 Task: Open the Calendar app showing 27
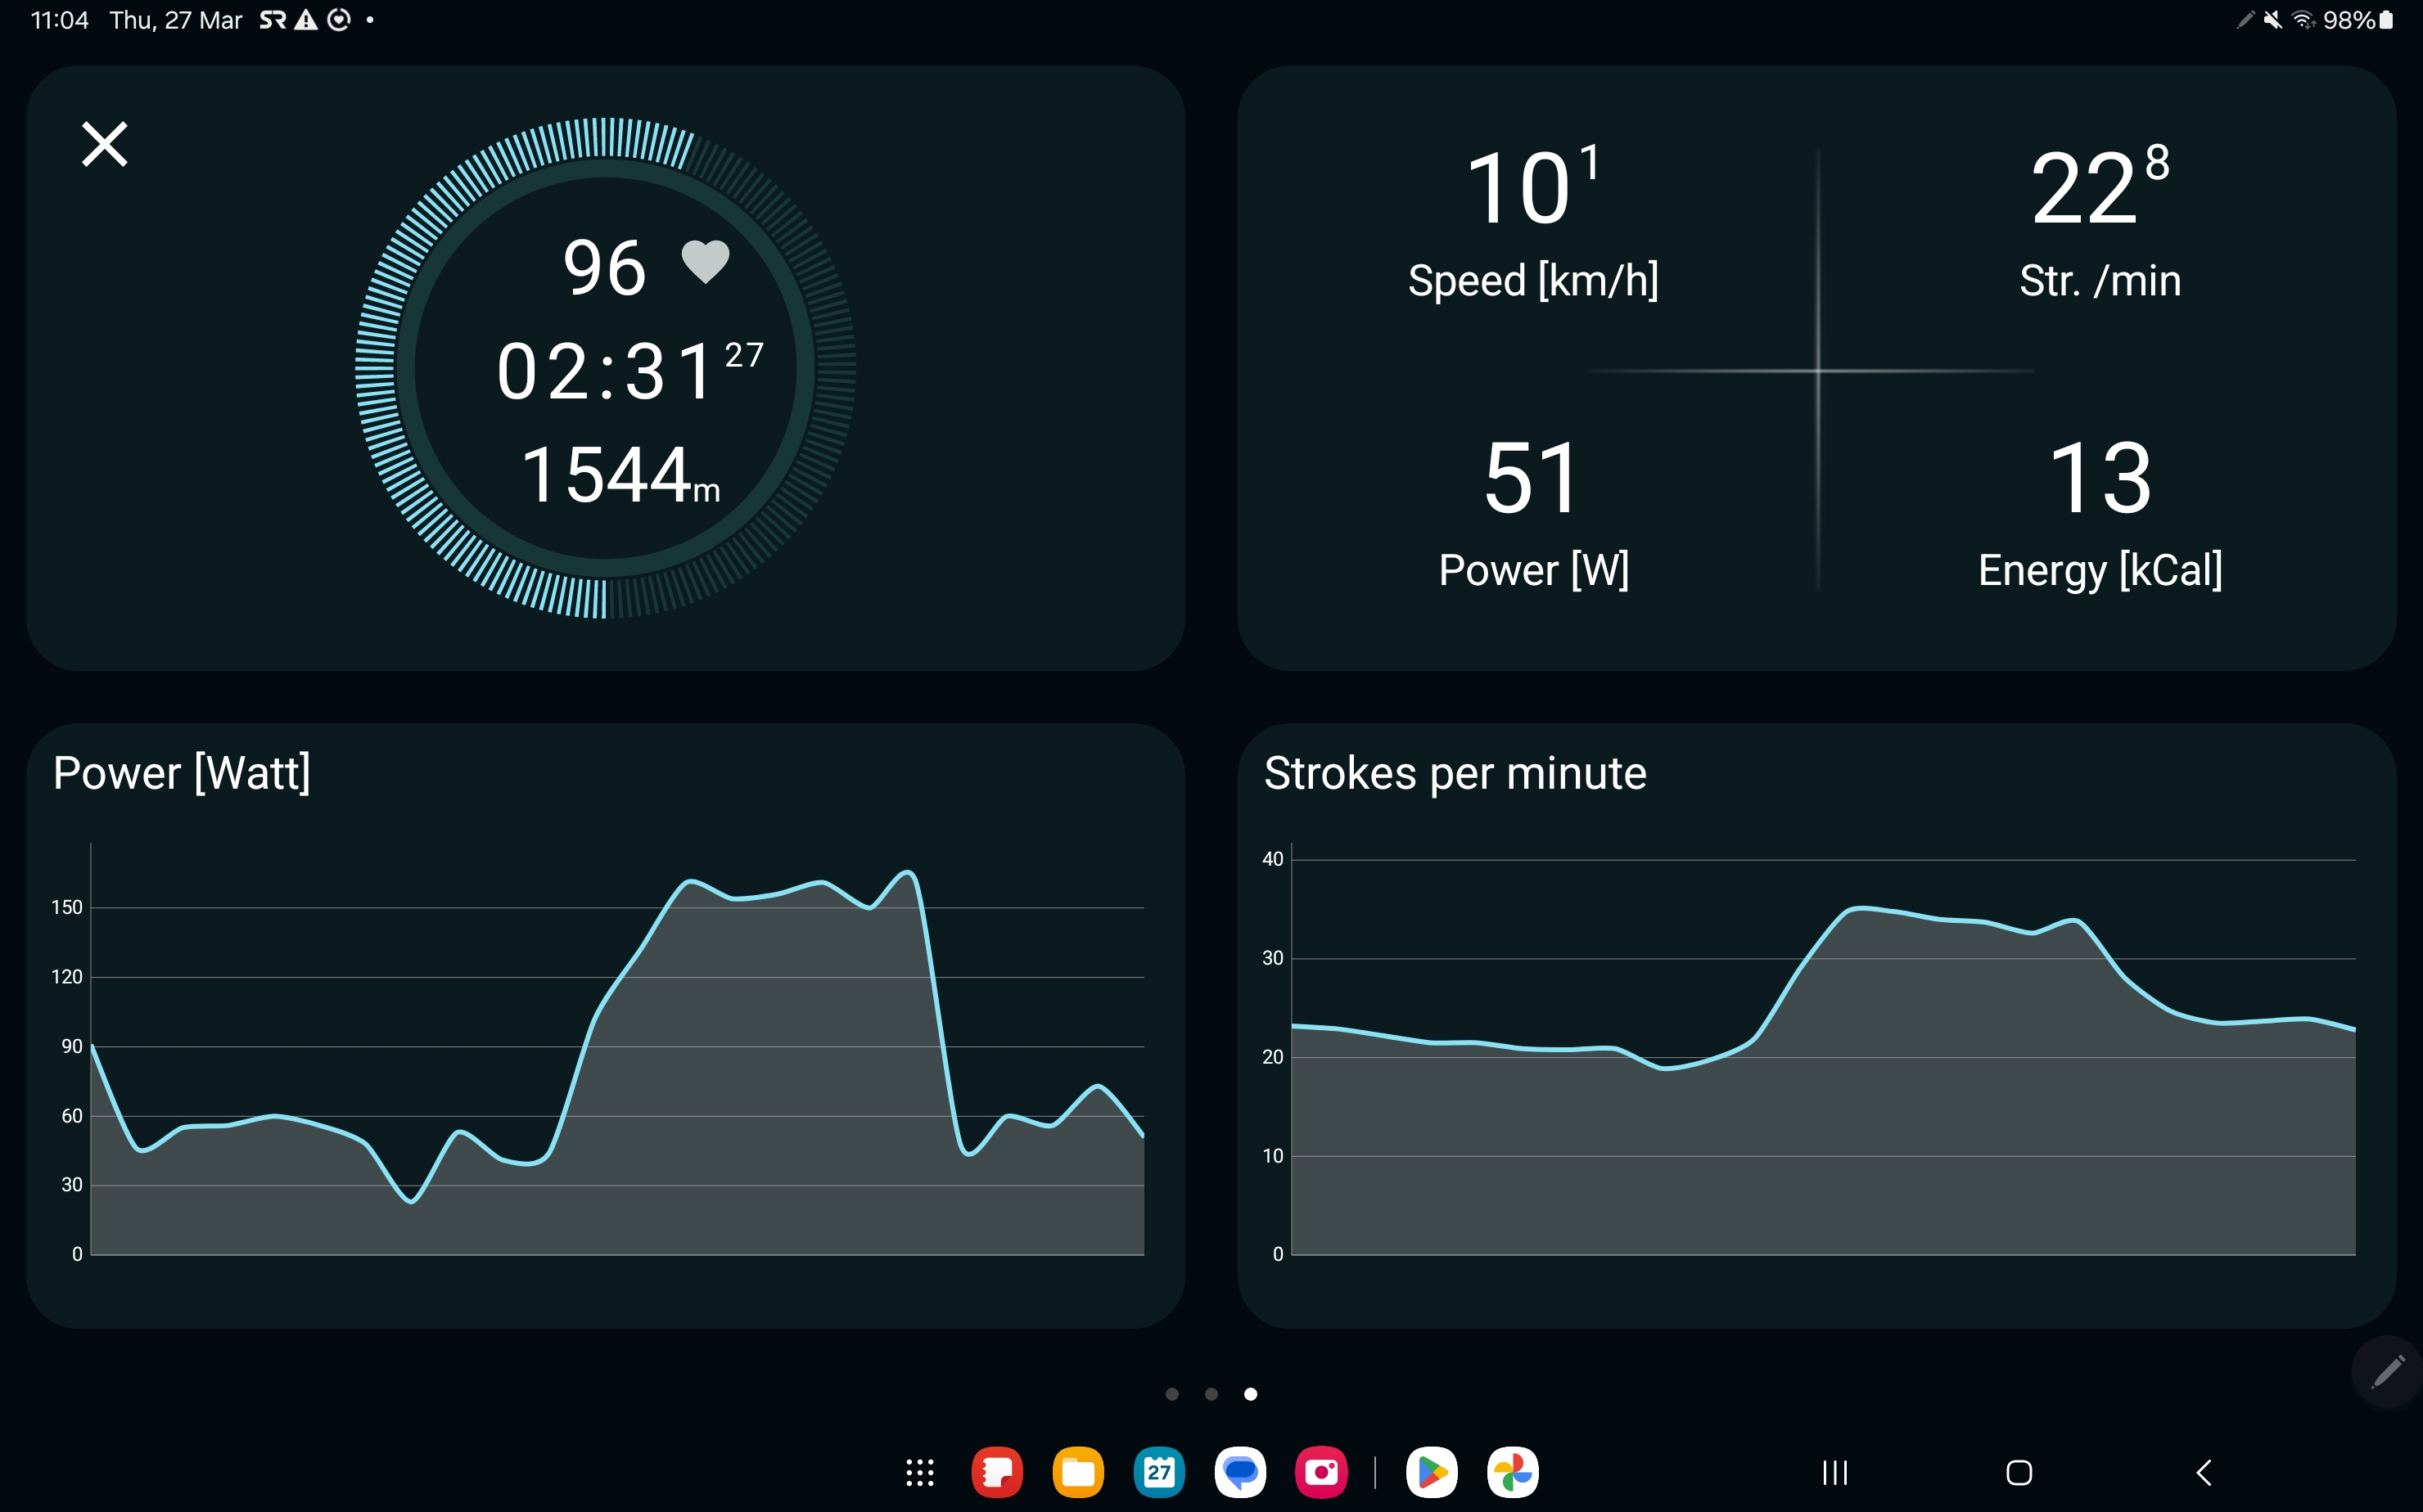pos(1158,1472)
